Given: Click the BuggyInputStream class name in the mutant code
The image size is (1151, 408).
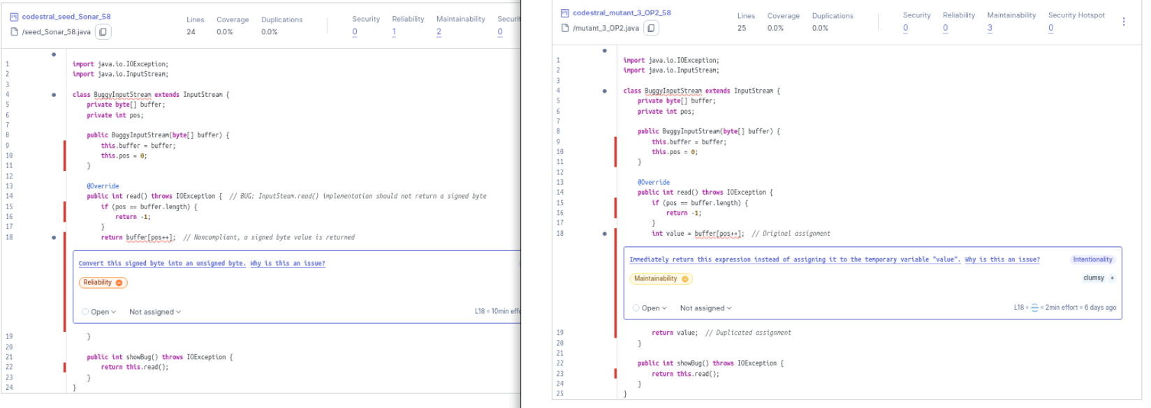Looking at the screenshot, I should click(673, 91).
